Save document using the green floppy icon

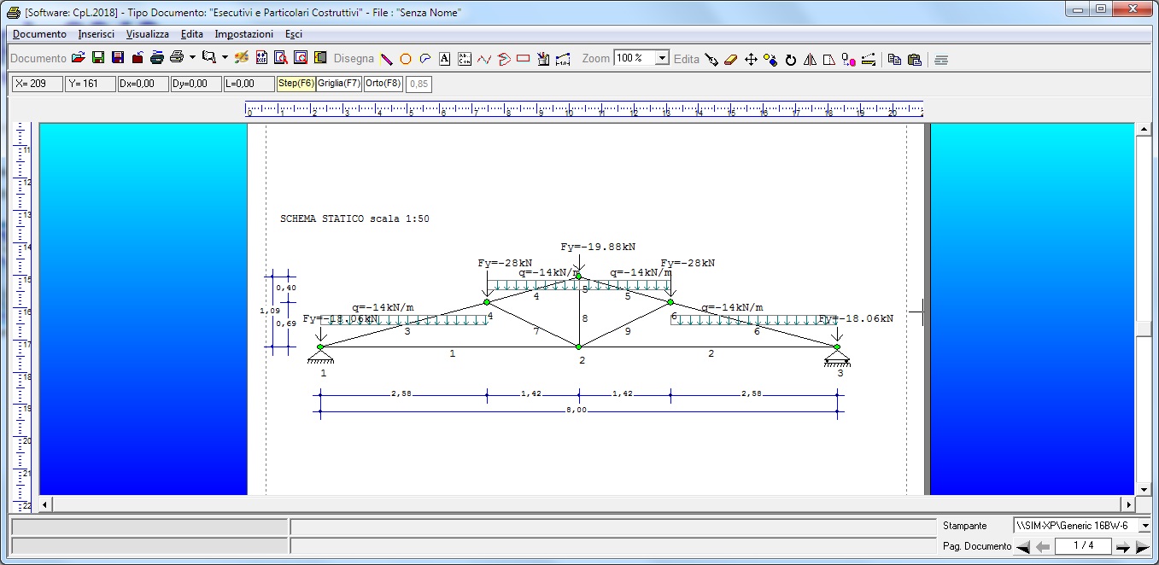(x=98, y=59)
